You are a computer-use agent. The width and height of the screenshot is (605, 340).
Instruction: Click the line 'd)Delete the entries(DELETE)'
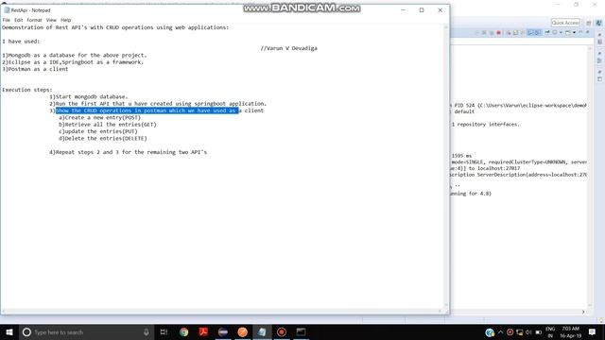[x=103, y=139]
